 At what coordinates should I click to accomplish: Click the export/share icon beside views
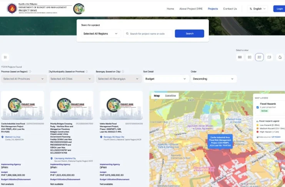click(280, 57)
